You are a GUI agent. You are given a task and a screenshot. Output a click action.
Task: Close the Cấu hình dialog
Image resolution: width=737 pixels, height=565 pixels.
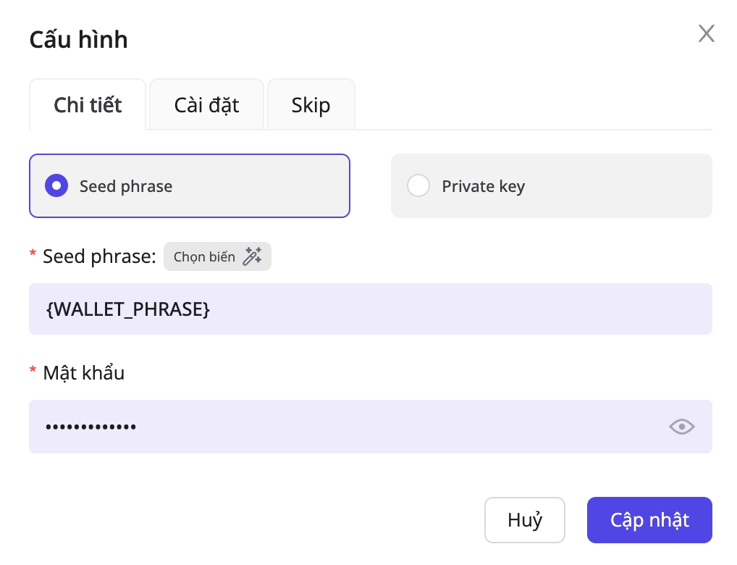[706, 33]
